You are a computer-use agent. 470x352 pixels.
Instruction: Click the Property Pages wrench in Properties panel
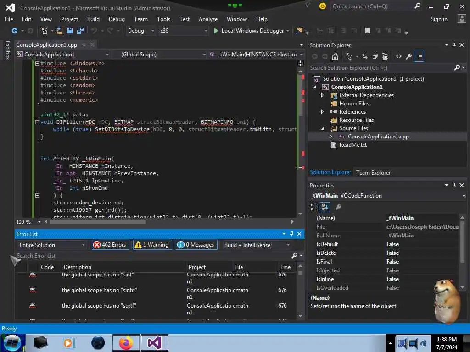pos(338,207)
